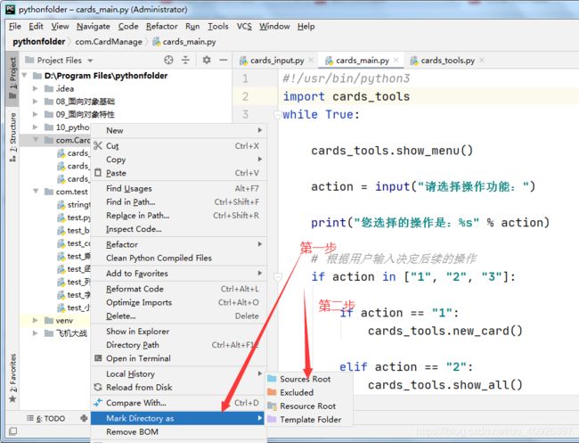Open the File menu
The height and width of the screenshot is (443, 579).
(15, 26)
